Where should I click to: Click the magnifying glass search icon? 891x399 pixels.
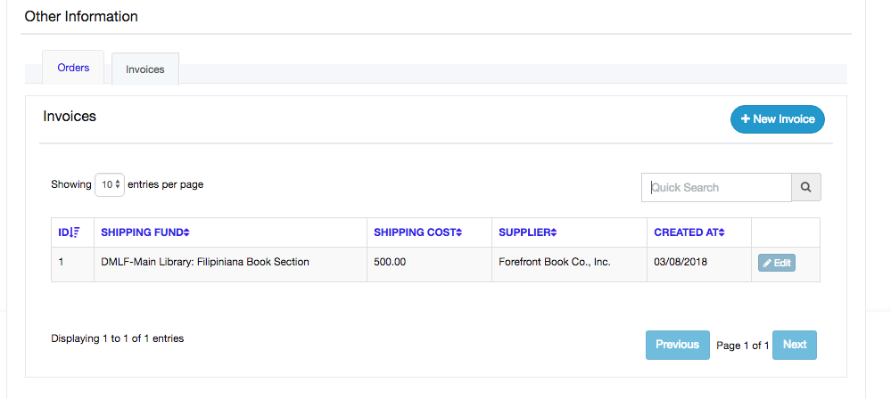click(x=805, y=187)
